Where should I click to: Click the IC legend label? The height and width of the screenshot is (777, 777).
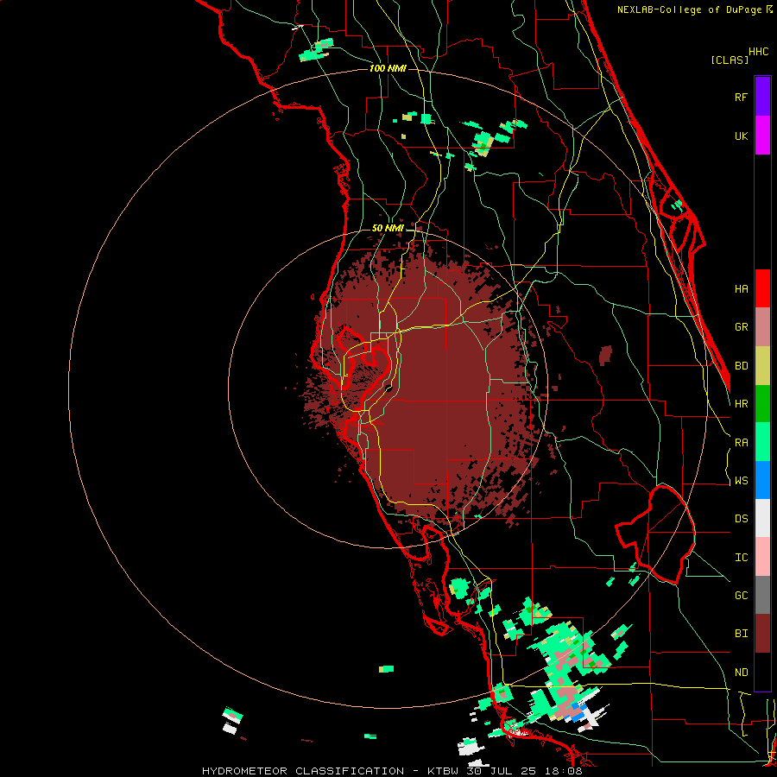point(741,558)
